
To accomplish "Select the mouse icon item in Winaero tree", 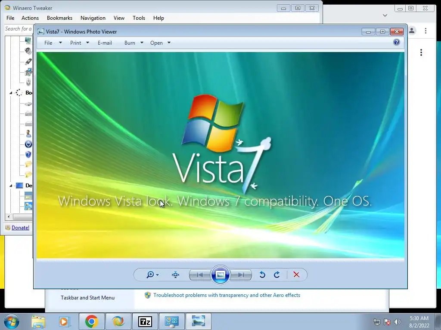I will tap(28, 82).
